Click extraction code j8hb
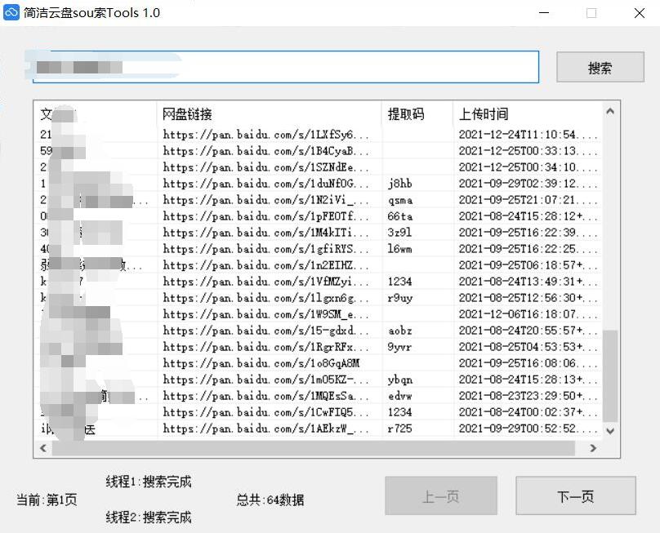 click(x=400, y=184)
